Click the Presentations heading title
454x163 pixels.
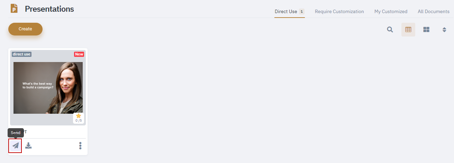49,9
